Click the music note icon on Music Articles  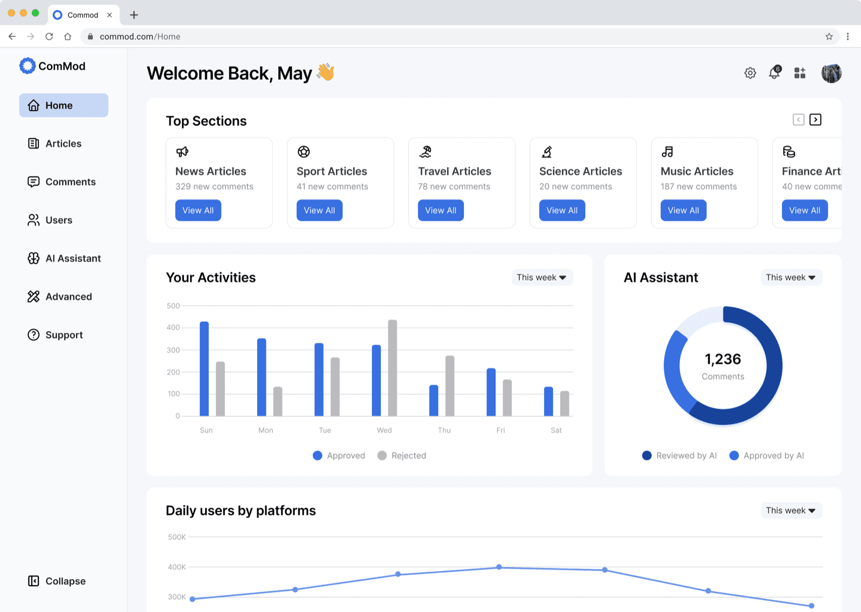[x=667, y=152]
